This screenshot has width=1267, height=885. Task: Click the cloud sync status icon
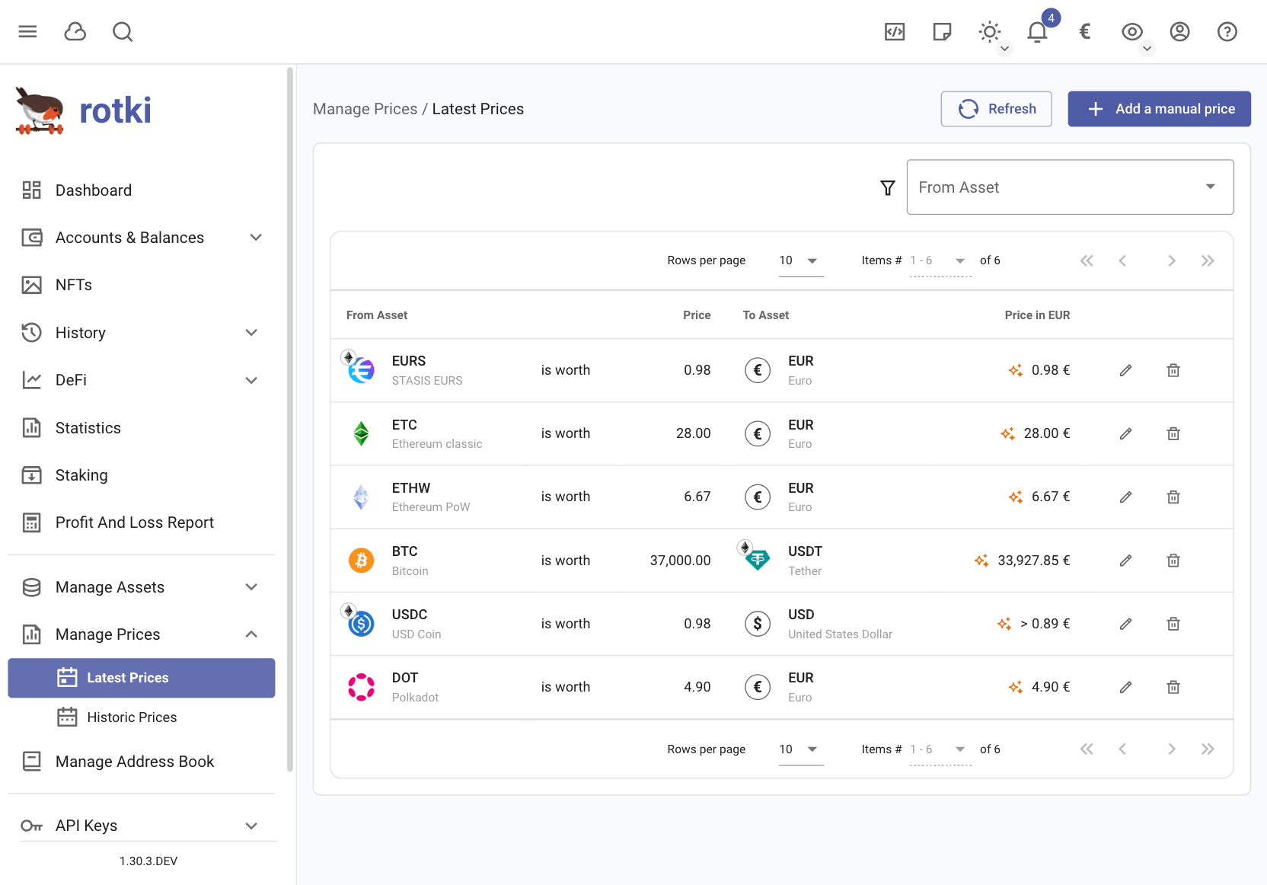pos(75,31)
